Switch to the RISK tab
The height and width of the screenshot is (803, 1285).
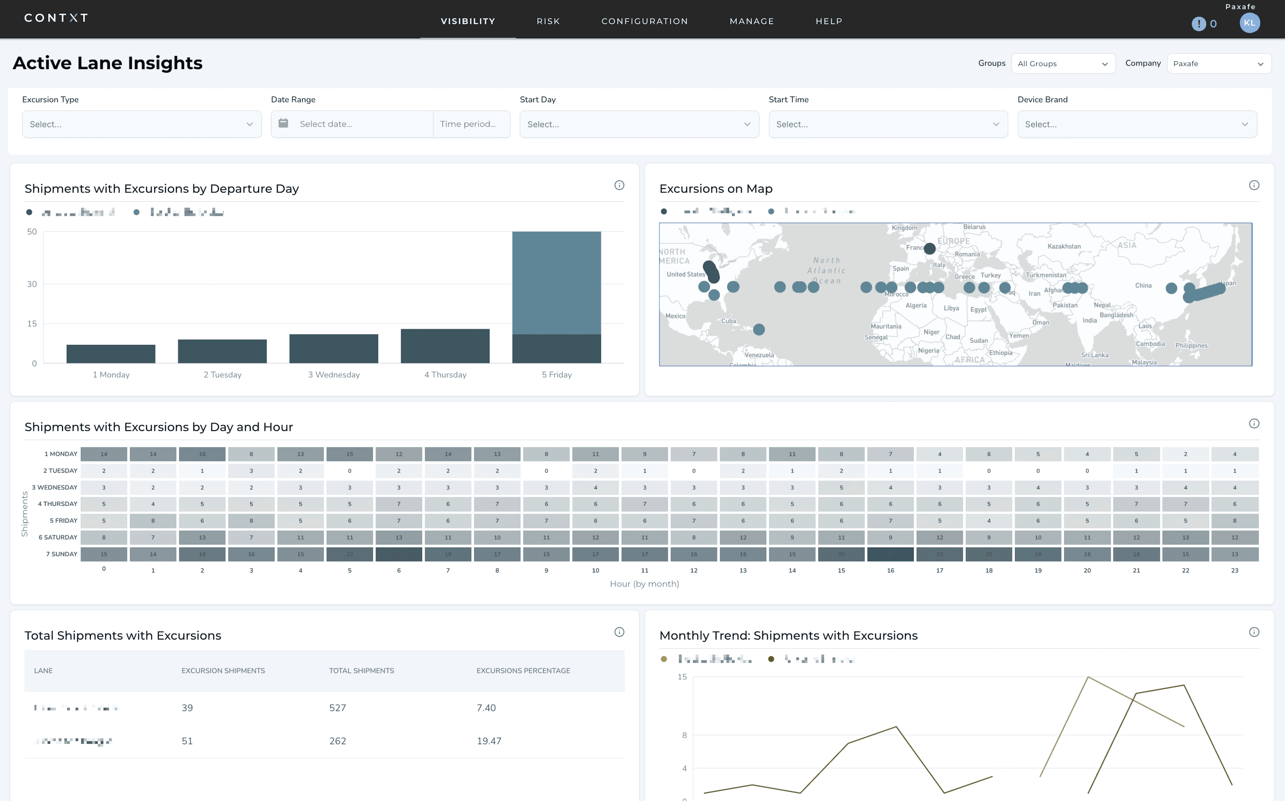point(548,21)
